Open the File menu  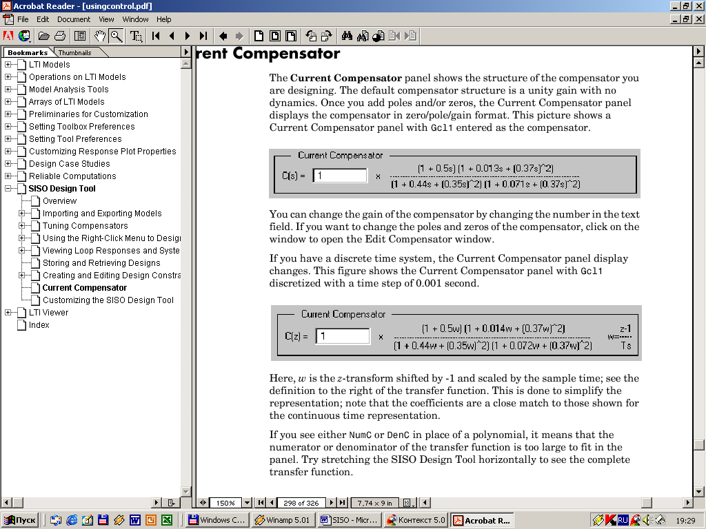[23, 19]
